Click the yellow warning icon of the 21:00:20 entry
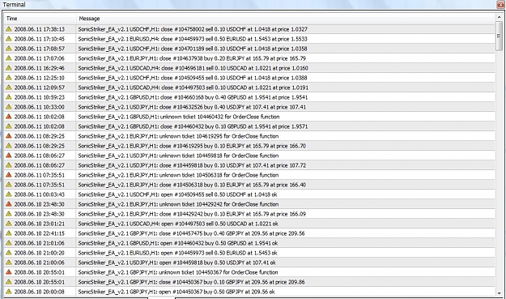The image size is (506, 299). pyautogui.click(x=9, y=253)
